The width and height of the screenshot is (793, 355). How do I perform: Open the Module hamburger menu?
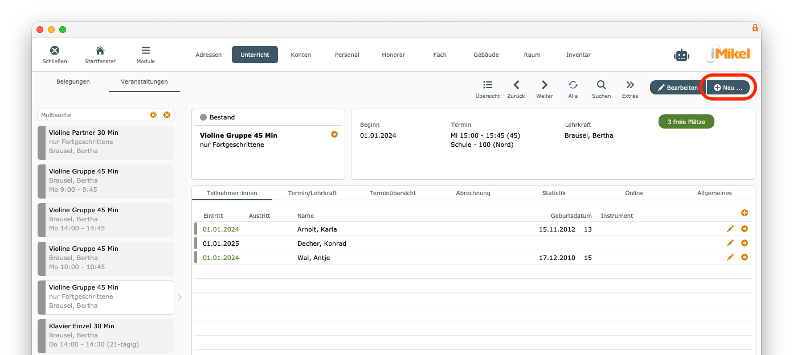pos(146,51)
